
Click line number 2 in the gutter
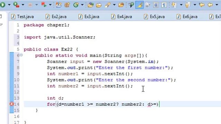pyautogui.click(x=18, y=31)
